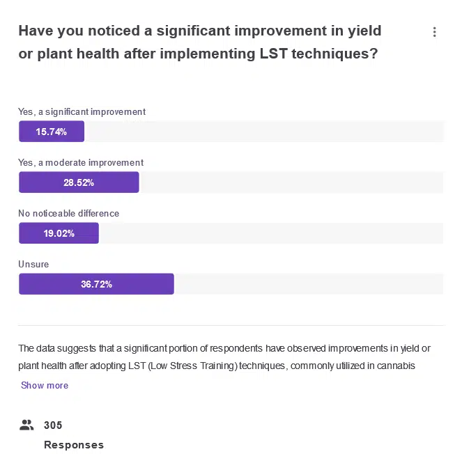Click the "Yes, a significant improvement" label
Image resolution: width=462 pixels, height=454 pixels.
[82, 111]
